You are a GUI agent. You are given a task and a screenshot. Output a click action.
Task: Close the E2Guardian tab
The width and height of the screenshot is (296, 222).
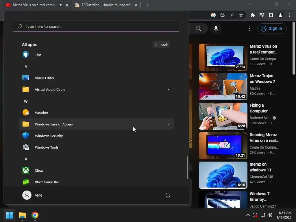[136, 5]
